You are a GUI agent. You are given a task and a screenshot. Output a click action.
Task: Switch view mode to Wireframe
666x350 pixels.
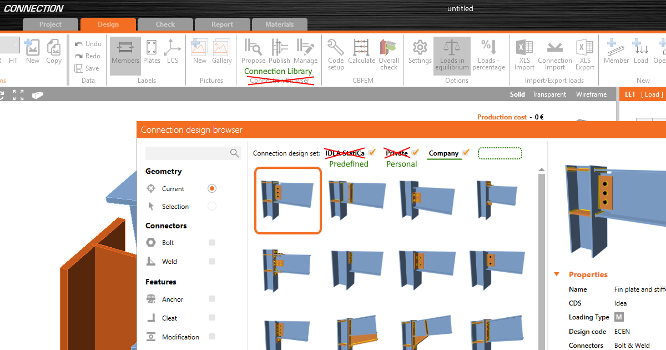pos(591,94)
